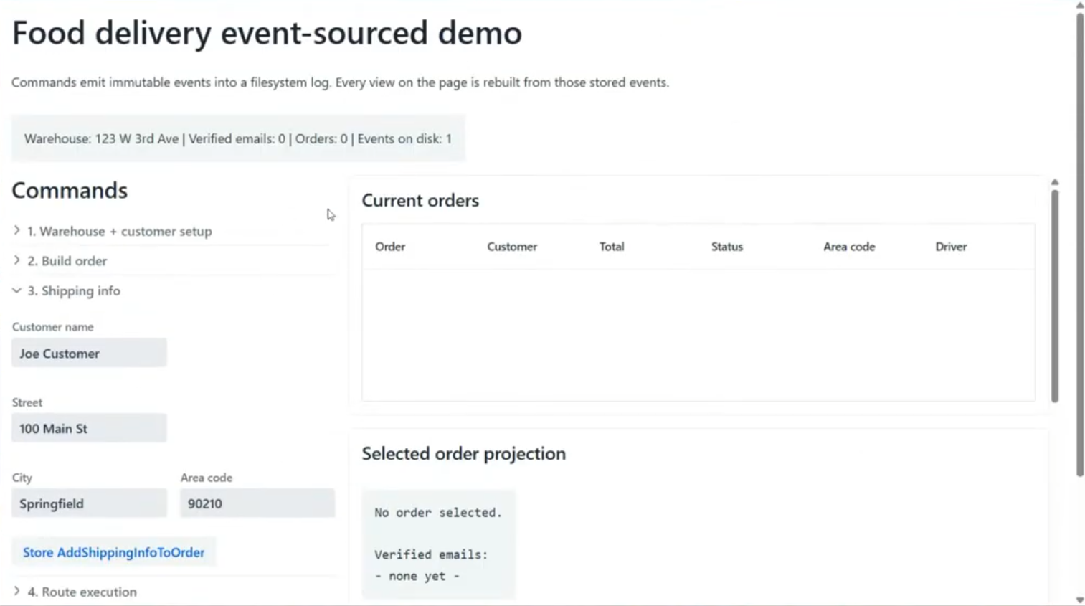The height and width of the screenshot is (606, 1085).
Task: Click the Status column header
Action: [x=727, y=247]
